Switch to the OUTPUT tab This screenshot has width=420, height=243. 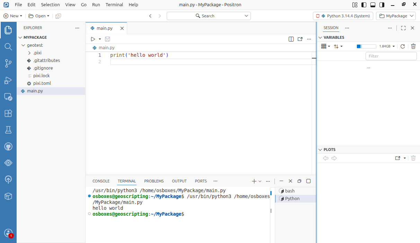(179, 181)
